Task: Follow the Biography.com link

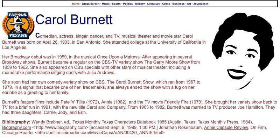Action: (x=16, y=128)
